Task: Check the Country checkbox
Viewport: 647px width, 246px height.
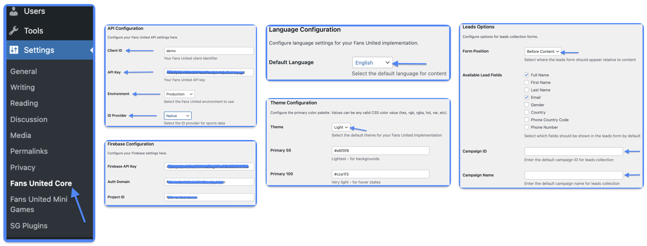Action: click(526, 112)
